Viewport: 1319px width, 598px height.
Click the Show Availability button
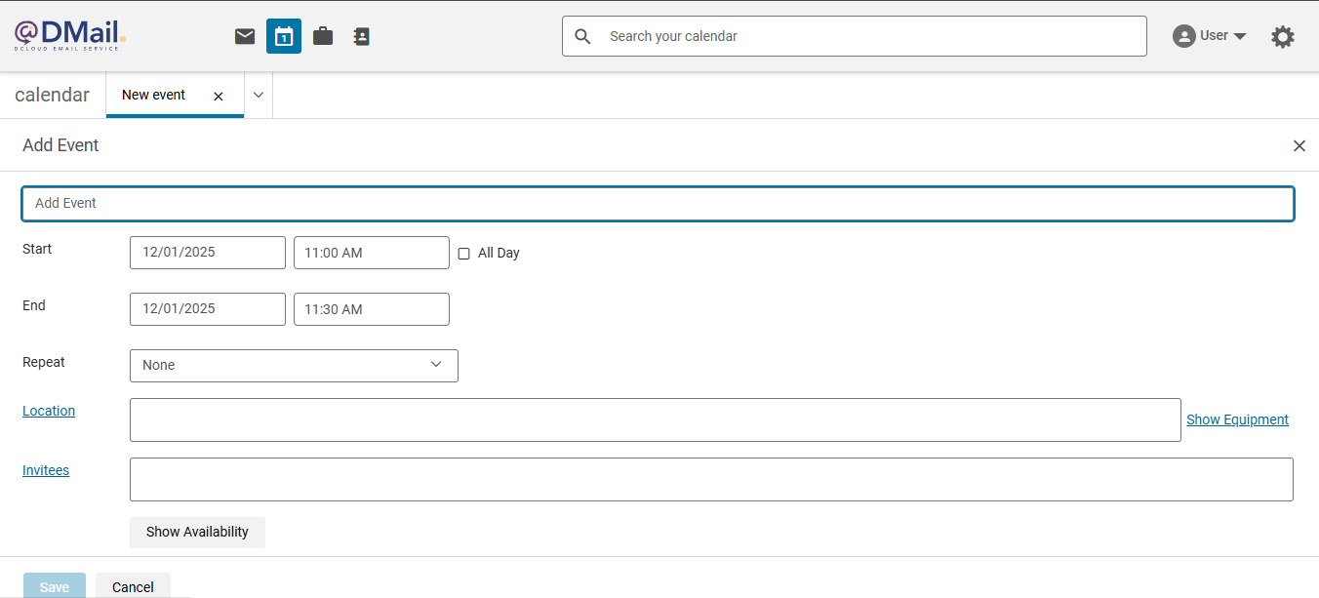click(197, 532)
